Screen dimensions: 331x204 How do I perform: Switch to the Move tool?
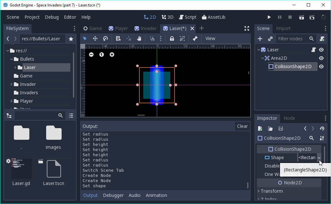(95, 38)
